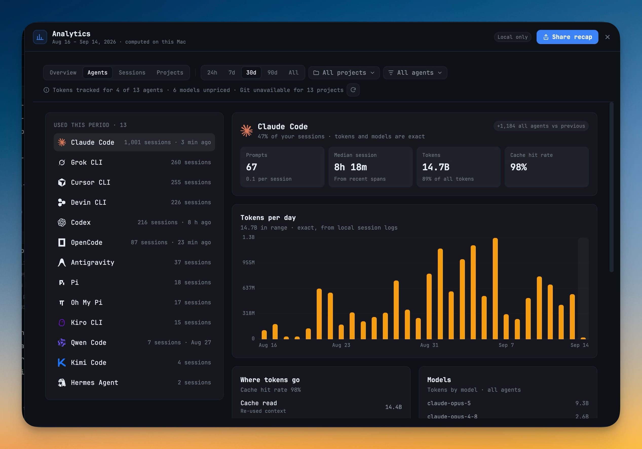Choose the All time range
Viewport: 642px width, 449px height.
point(294,73)
